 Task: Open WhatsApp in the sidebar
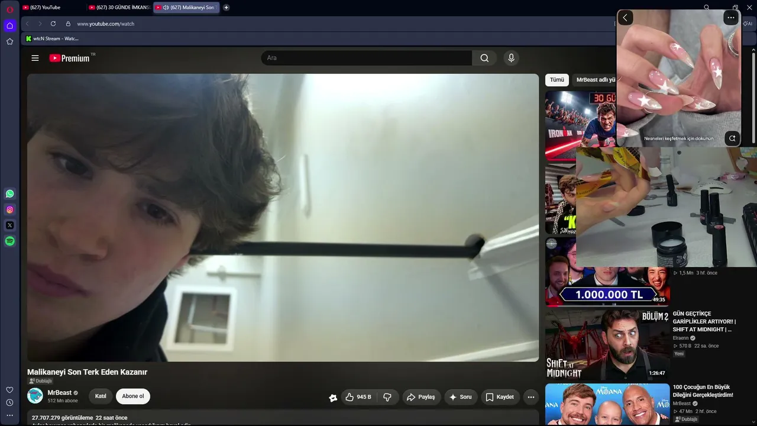(x=9, y=193)
